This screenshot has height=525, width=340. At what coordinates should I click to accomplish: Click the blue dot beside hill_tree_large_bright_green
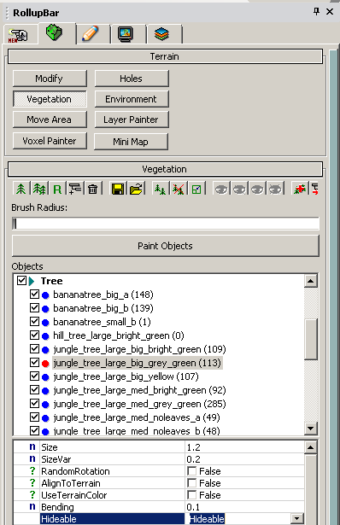coord(45,336)
